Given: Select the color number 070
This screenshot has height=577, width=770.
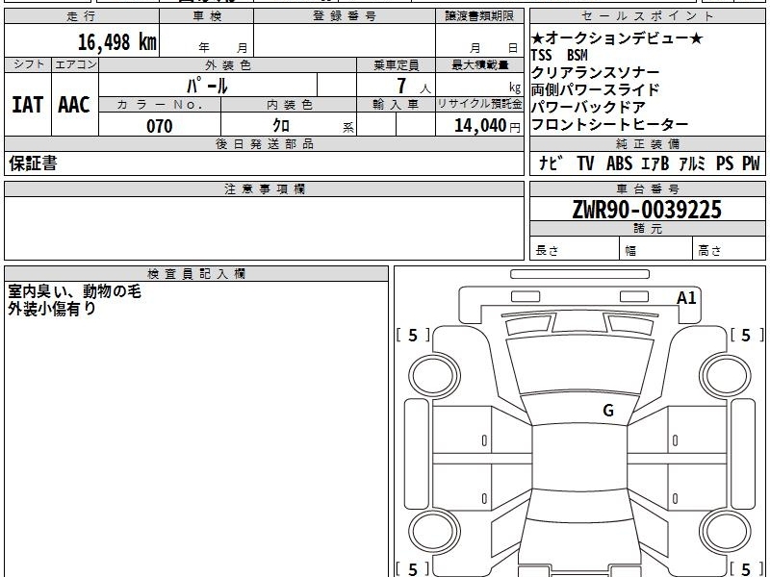Looking at the screenshot, I should [x=160, y=126].
